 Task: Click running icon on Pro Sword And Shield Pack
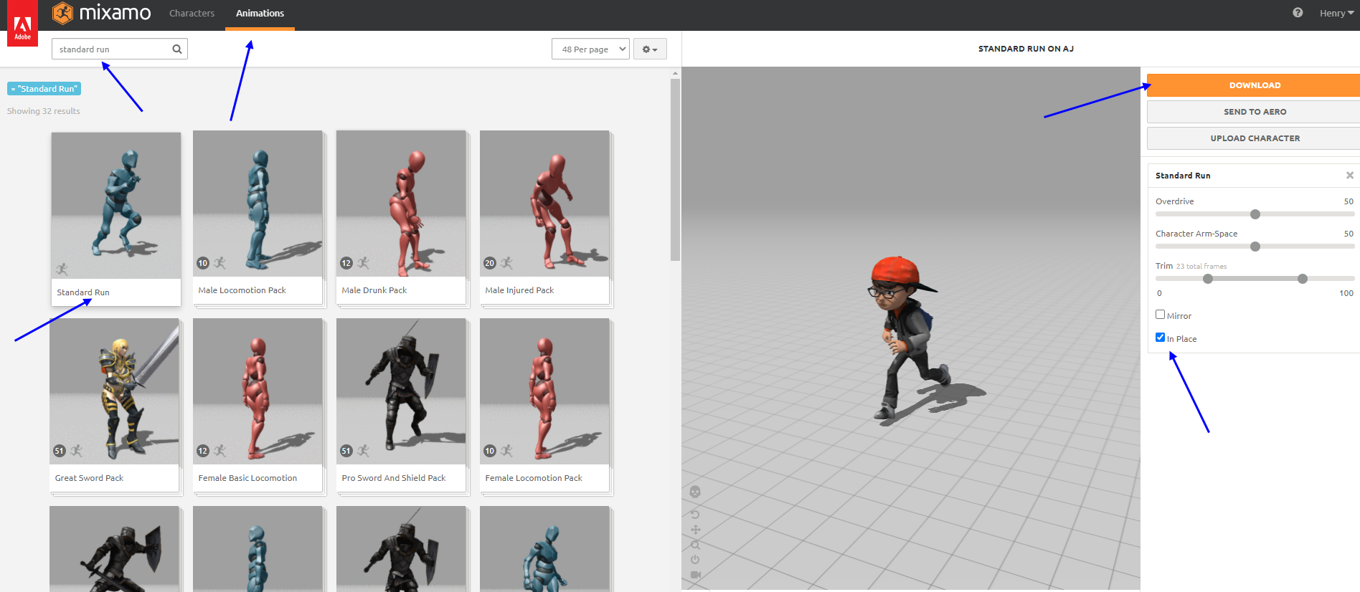pyautogui.click(x=363, y=451)
